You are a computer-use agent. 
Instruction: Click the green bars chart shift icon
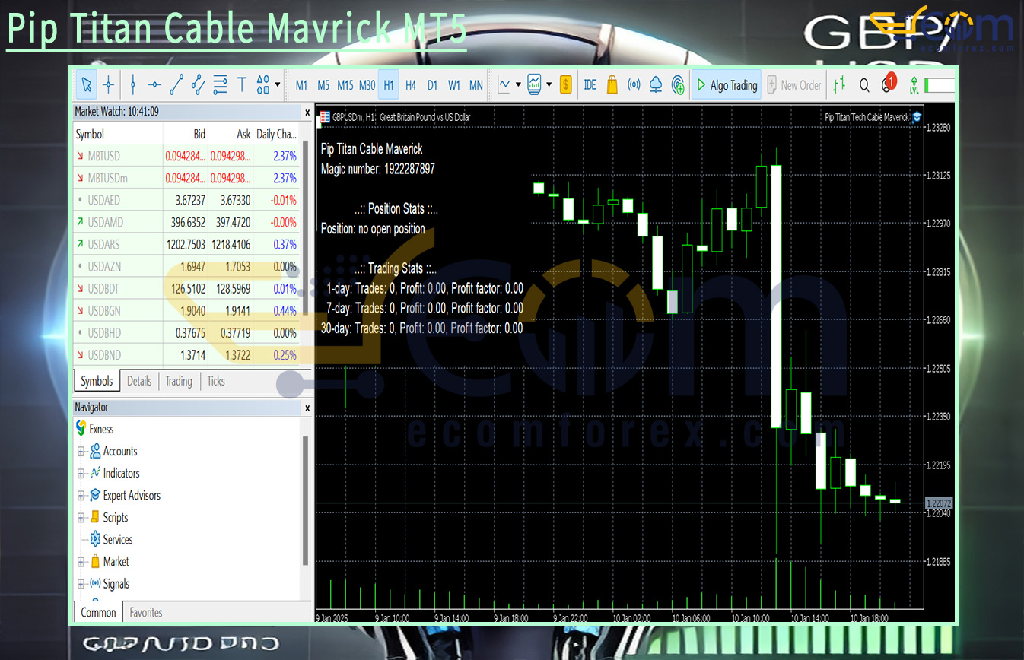click(839, 85)
